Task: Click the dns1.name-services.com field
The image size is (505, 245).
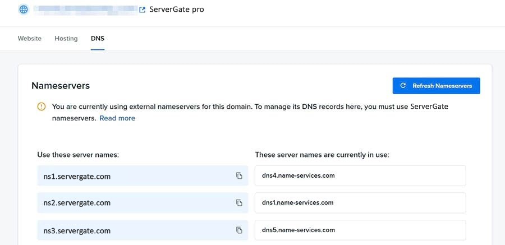Action: point(360,203)
